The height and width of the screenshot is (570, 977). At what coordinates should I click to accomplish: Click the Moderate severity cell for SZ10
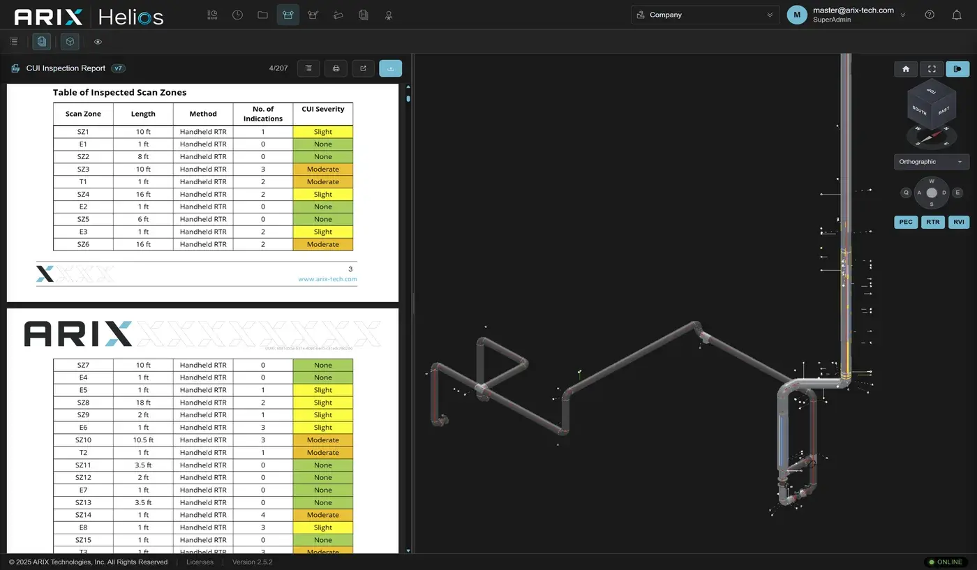323,440
